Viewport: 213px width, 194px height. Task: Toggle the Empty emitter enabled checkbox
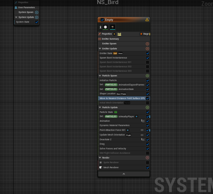pyautogui.click(x=102, y=20)
